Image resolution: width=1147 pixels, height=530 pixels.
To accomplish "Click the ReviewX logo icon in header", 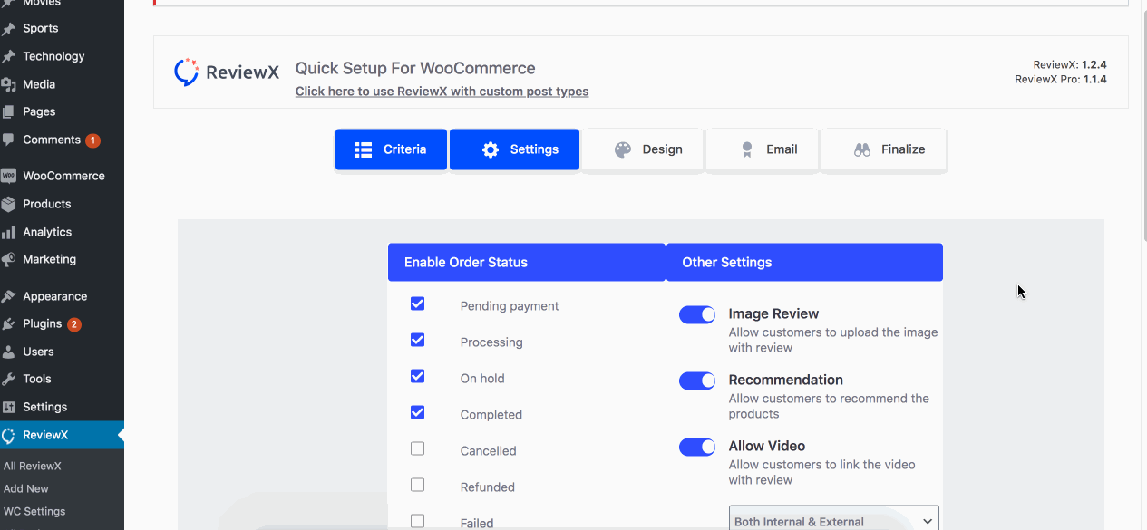I will (186, 72).
